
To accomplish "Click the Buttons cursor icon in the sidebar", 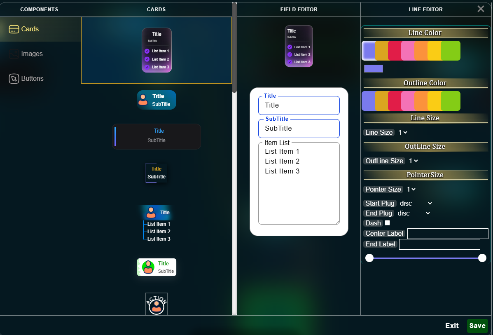I will coord(14,79).
